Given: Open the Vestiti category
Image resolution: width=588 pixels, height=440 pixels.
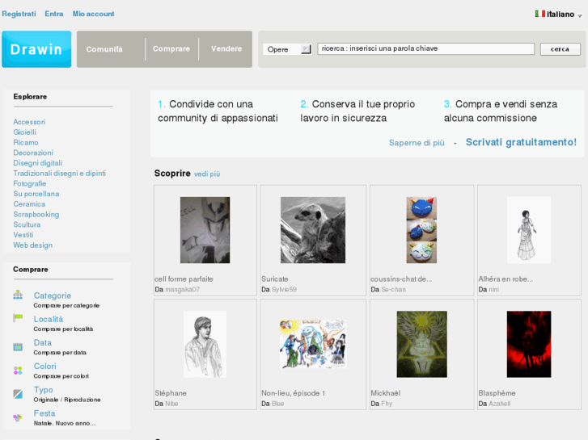Looking at the screenshot, I should click(x=23, y=235).
